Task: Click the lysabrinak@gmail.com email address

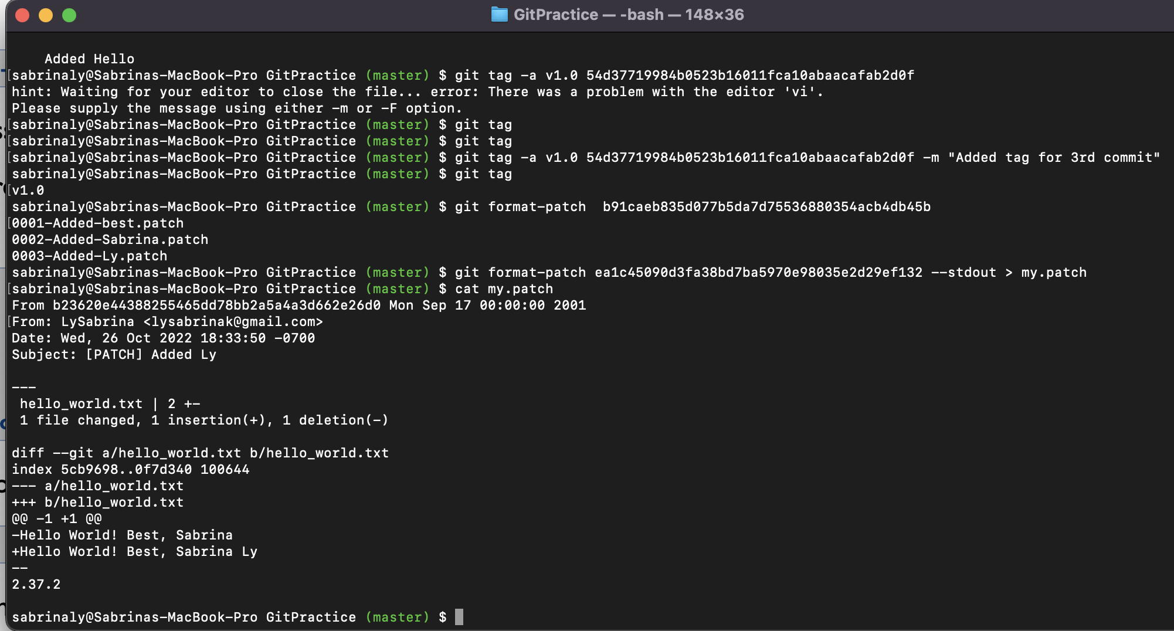Action: tap(233, 322)
